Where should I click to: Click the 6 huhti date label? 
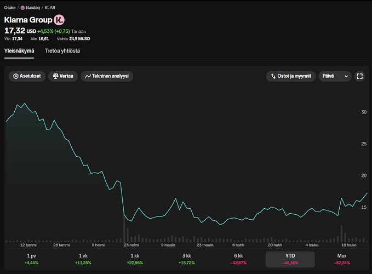tap(238, 245)
